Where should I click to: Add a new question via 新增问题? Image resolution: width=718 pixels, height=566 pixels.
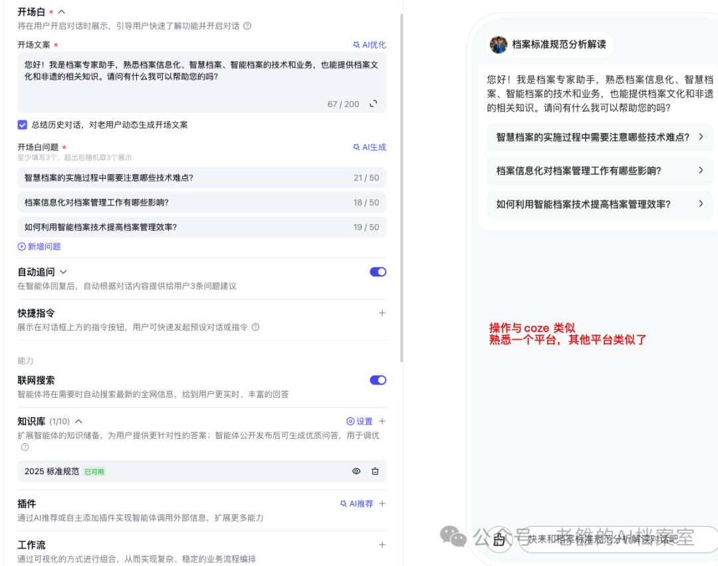[x=39, y=246]
